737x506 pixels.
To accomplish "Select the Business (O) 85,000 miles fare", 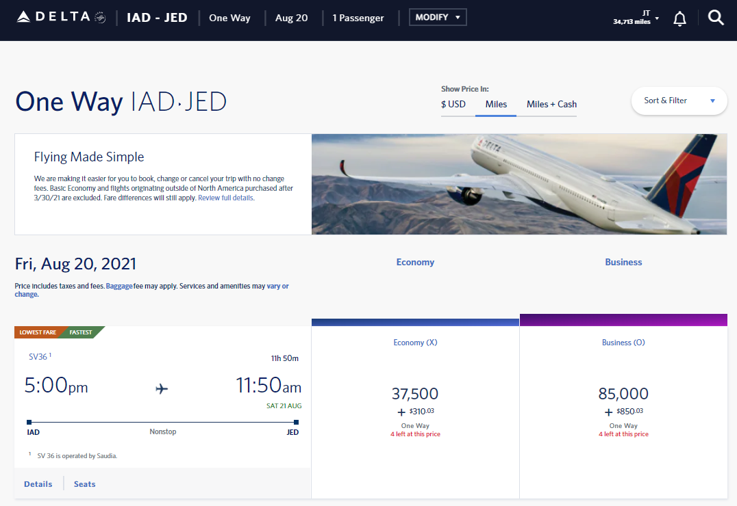I will click(623, 394).
